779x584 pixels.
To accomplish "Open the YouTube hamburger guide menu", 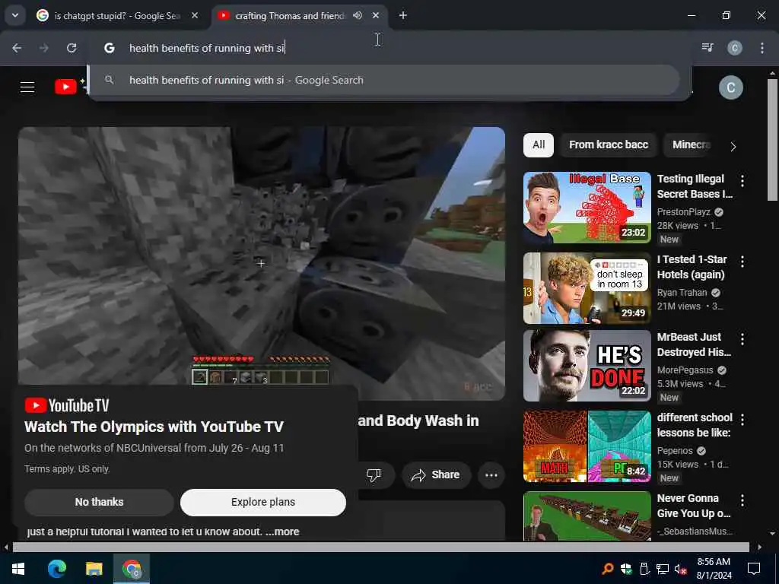I will 27,87.
